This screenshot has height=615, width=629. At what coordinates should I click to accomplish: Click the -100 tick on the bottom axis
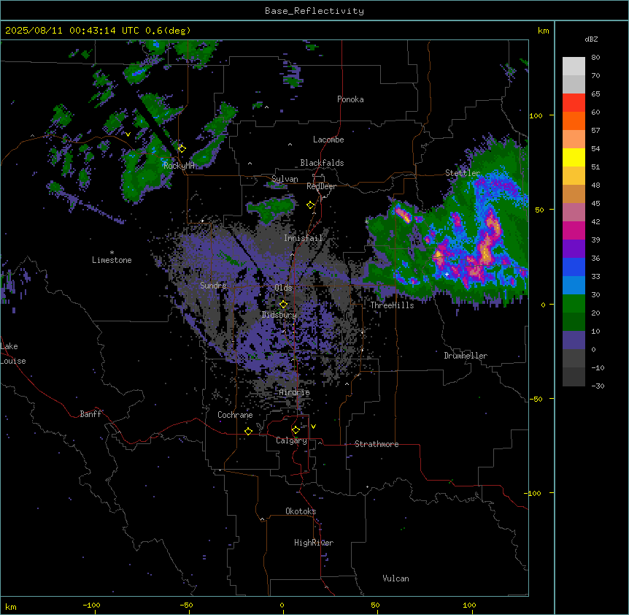coord(91,605)
